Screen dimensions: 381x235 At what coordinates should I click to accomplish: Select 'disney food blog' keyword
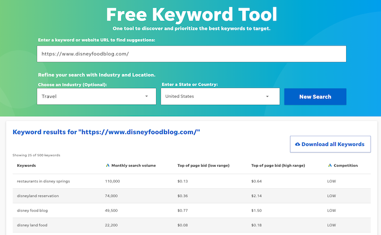pyautogui.click(x=32, y=211)
